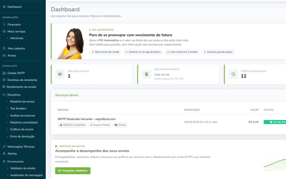
Task: Click the invoice icon in Faturas em Aberto card
Action: pos(146,74)
